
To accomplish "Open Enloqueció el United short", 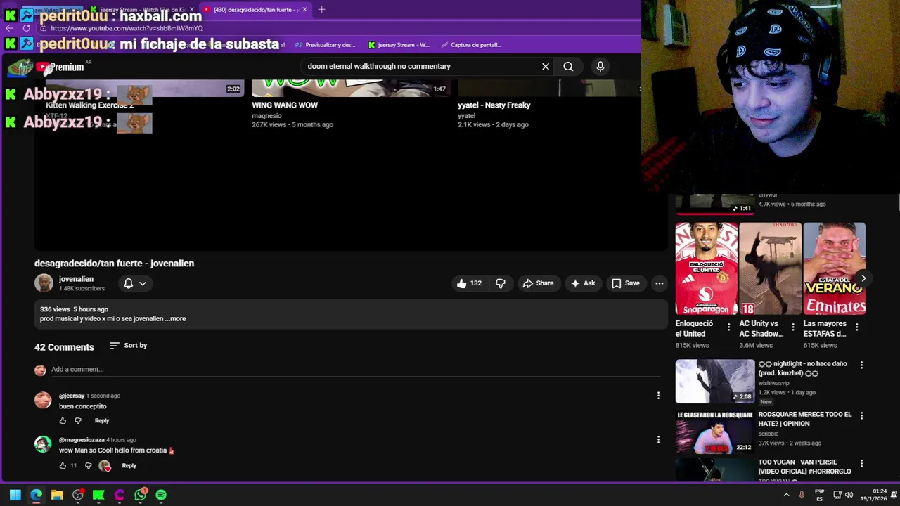I will pos(707,268).
